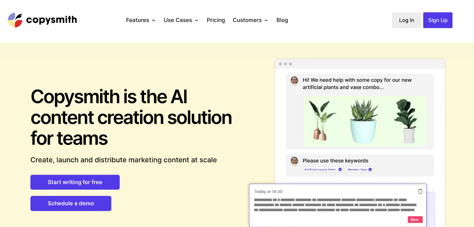Click 'Create, launch and distribute' tagline
474x227 pixels.
click(124, 160)
